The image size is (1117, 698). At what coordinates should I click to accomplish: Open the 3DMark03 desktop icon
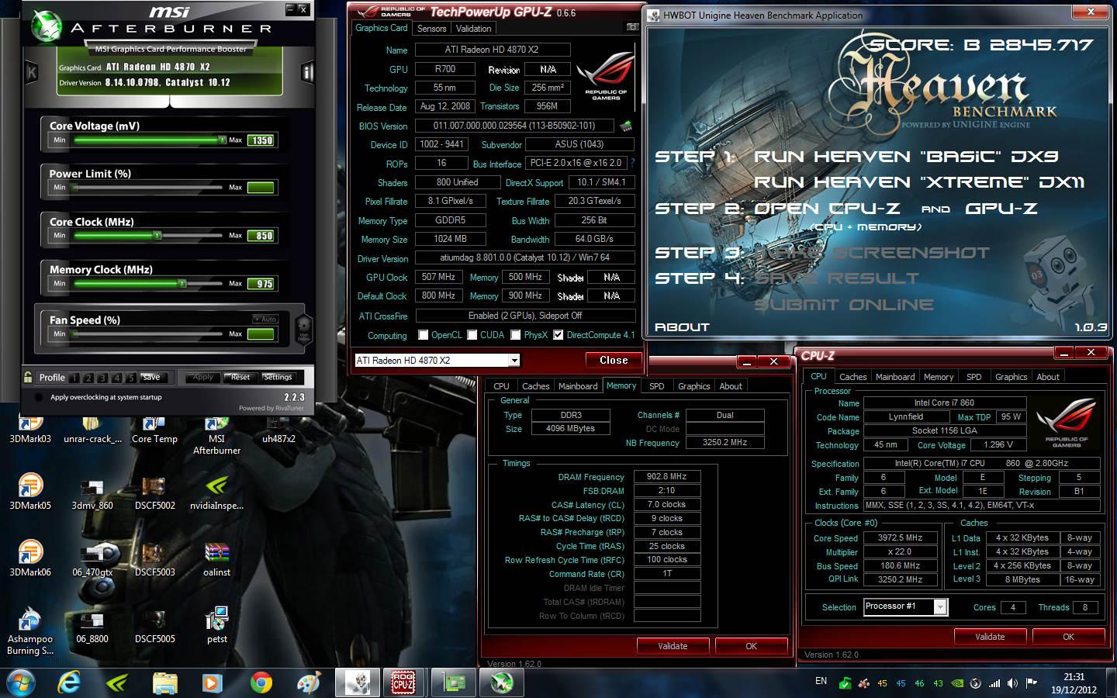30,429
